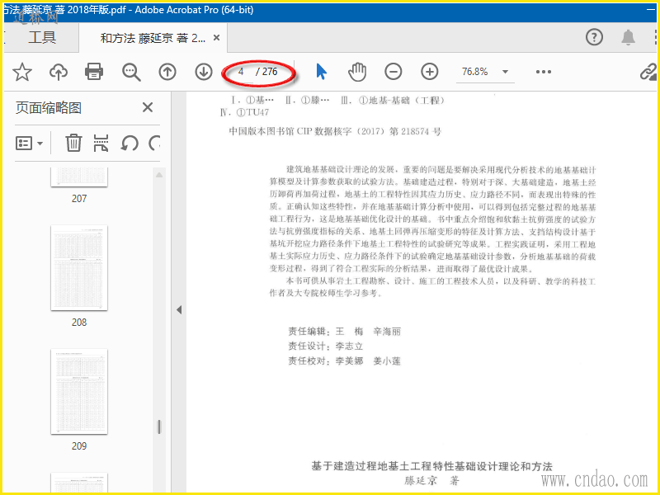Go to next page arrow
The height and width of the screenshot is (495, 660).
[204, 72]
